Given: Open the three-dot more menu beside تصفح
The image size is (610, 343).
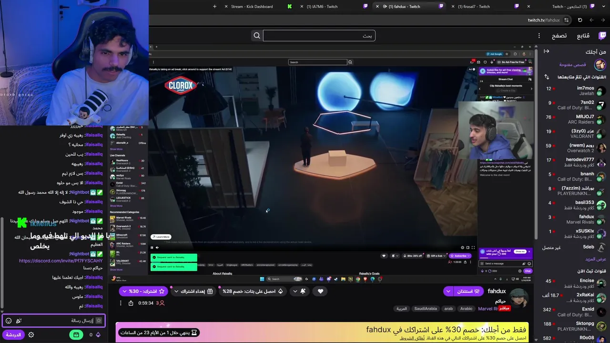Looking at the screenshot, I should coord(539,36).
